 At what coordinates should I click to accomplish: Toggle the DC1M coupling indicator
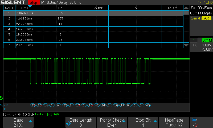click(x=207, y=40)
